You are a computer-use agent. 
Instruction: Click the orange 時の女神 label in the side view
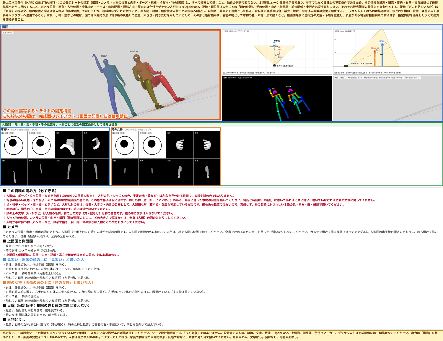(375, 48)
